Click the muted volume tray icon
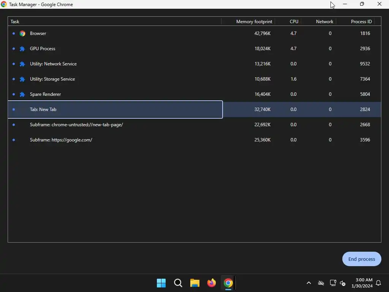This screenshot has height=292, width=389. click(343, 283)
